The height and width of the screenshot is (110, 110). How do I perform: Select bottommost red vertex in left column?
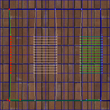pyautogui.click(x=11, y=73)
